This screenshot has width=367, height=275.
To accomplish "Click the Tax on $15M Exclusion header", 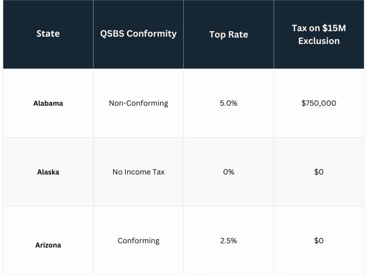I will tap(319, 34).
